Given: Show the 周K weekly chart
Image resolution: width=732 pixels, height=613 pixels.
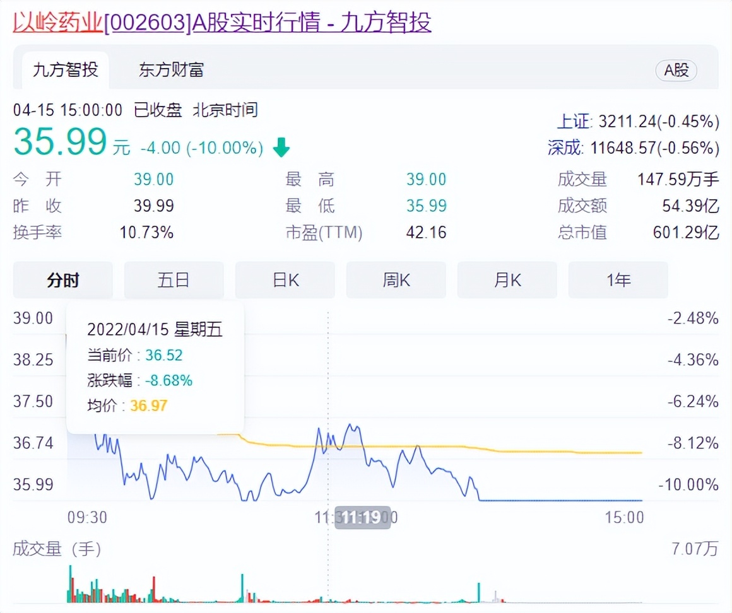Looking at the screenshot, I should [396, 280].
